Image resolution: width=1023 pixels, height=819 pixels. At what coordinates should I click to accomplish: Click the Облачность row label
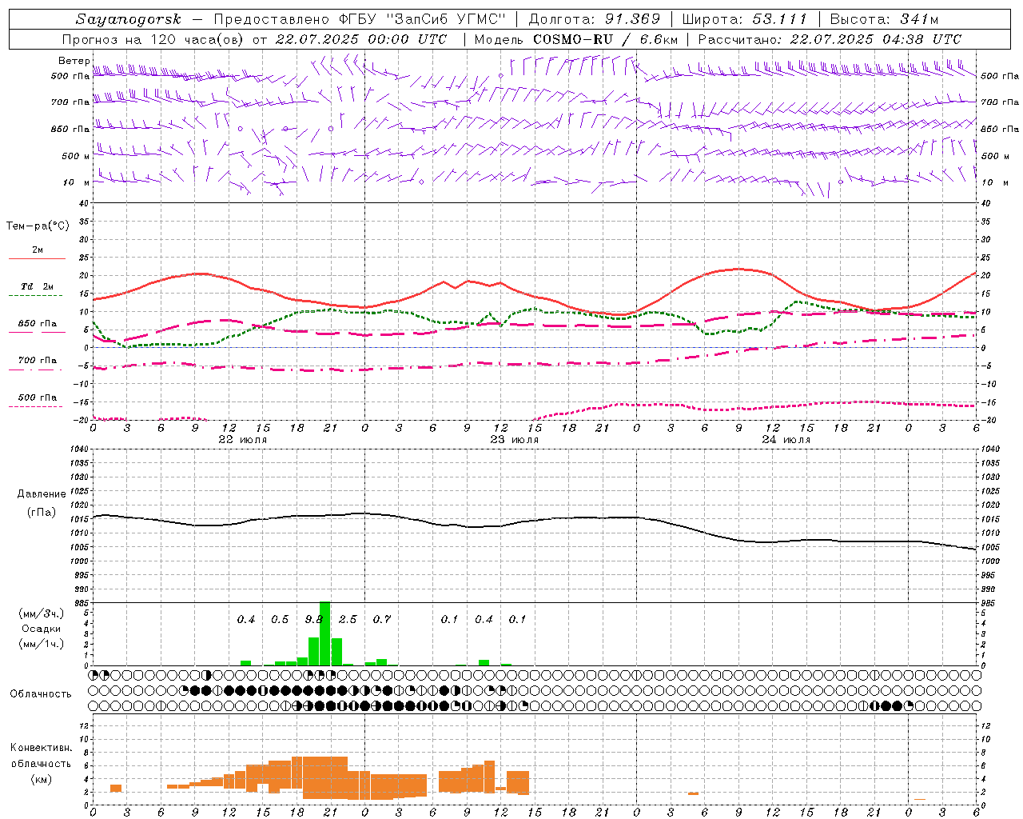(x=41, y=693)
